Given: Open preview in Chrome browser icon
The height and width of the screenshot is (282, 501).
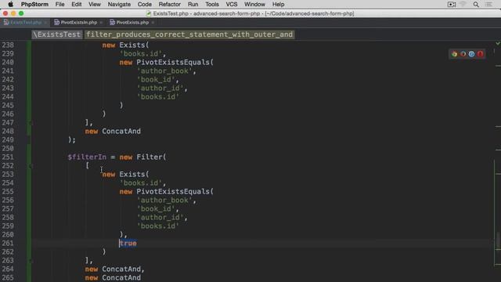Looking at the screenshot, I should coord(454,54).
